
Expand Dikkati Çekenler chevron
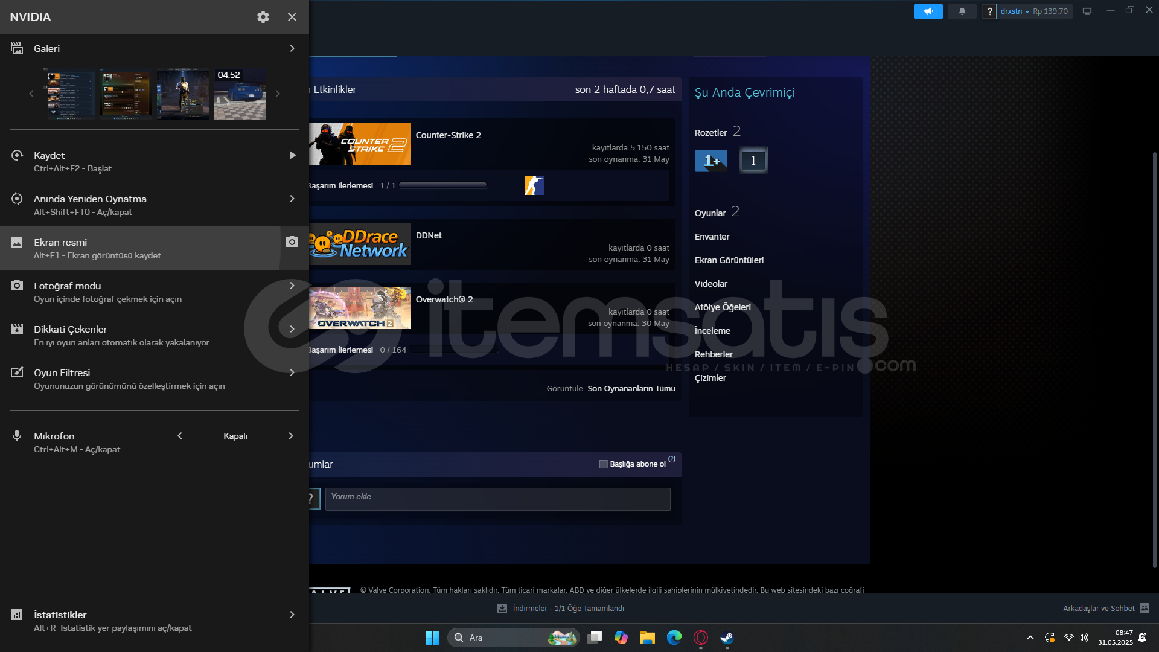coord(292,329)
